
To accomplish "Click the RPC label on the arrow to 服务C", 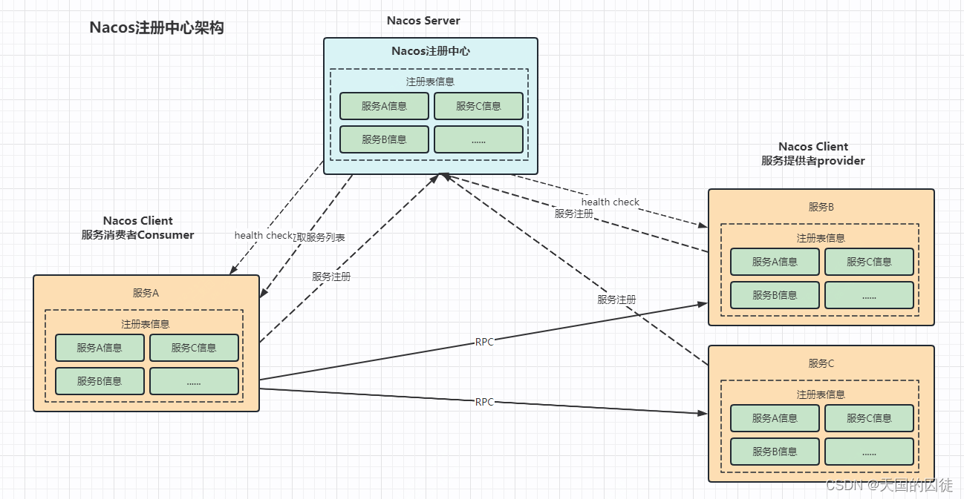I will point(484,402).
